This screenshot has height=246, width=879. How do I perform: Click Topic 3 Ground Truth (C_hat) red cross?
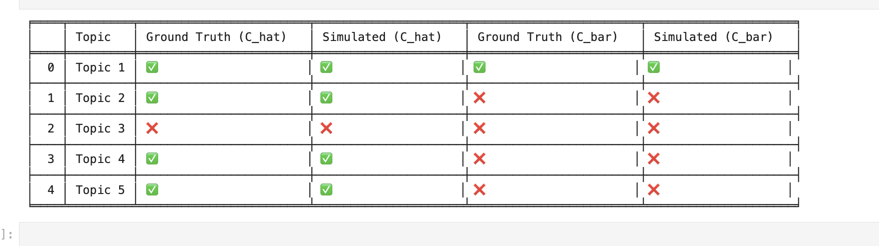152,128
